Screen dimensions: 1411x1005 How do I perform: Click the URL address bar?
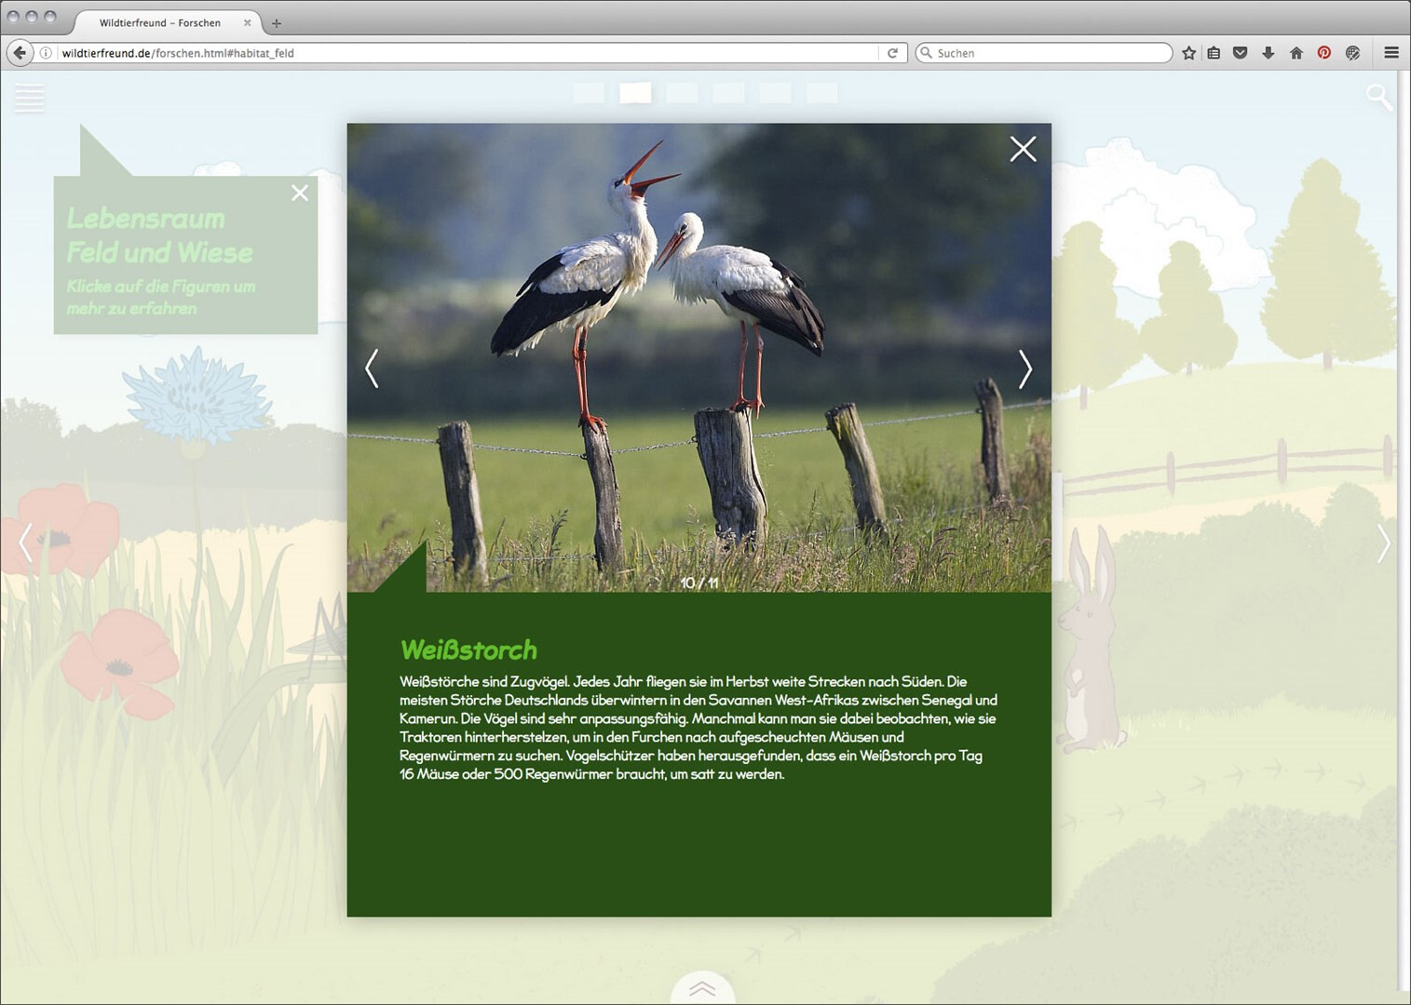point(466,53)
